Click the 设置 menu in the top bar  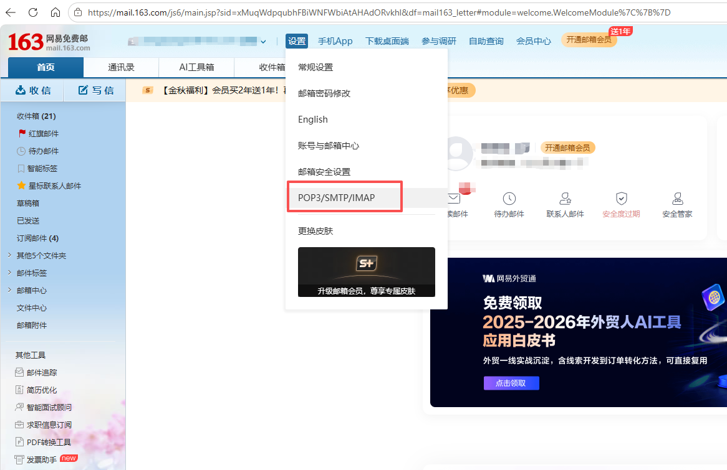click(297, 41)
